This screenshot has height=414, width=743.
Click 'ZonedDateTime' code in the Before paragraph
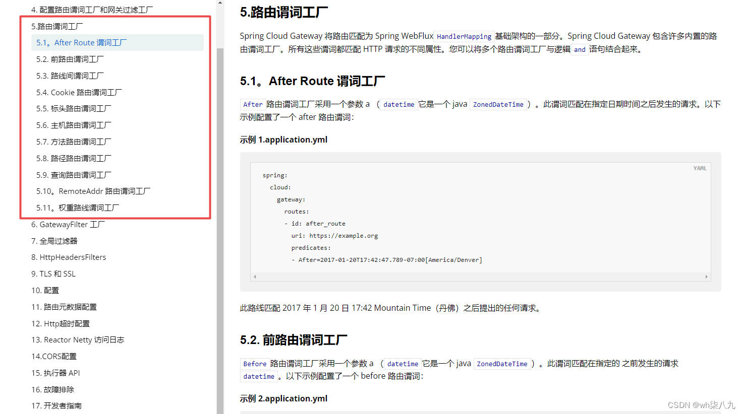[502, 364]
